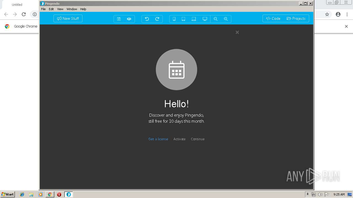Launch Internet Explorer from taskbar
The height and width of the screenshot is (198, 353).
(22, 194)
